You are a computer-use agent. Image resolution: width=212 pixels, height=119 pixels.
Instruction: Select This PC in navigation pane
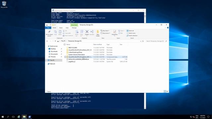pos(52,60)
